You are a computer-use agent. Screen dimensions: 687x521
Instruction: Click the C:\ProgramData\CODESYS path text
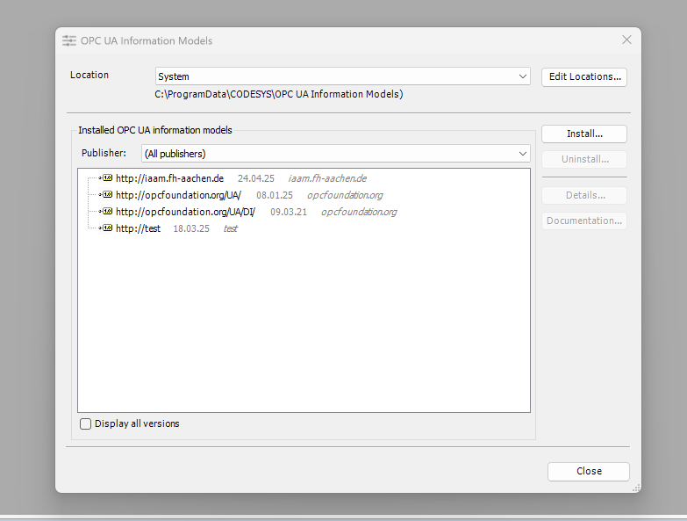coord(279,94)
